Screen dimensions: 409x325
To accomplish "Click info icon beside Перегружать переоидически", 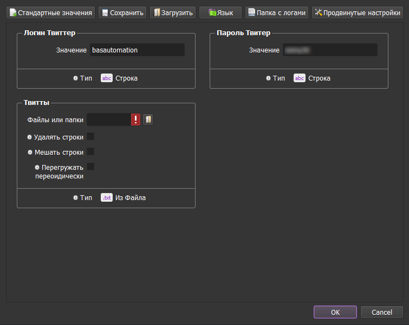I will pyautogui.click(x=37, y=167).
